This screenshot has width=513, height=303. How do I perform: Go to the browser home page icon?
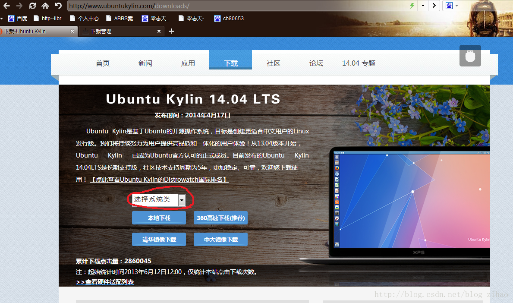coord(45,6)
